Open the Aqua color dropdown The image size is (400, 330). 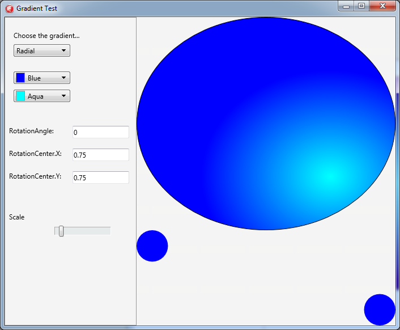pos(42,96)
